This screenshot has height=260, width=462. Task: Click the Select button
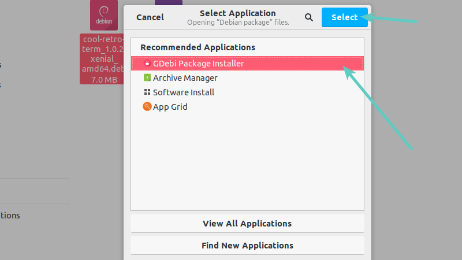tap(344, 17)
